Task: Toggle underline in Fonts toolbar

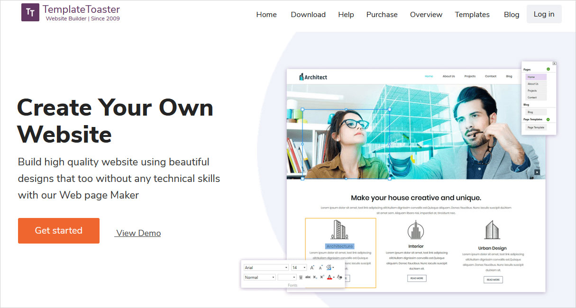Action: [301, 277]
